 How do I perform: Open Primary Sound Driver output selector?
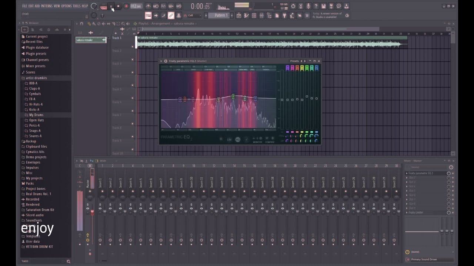pyautogui.click(x=432, y=259)
